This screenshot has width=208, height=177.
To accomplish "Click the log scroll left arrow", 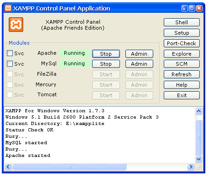I will click(x=8, y=167).
